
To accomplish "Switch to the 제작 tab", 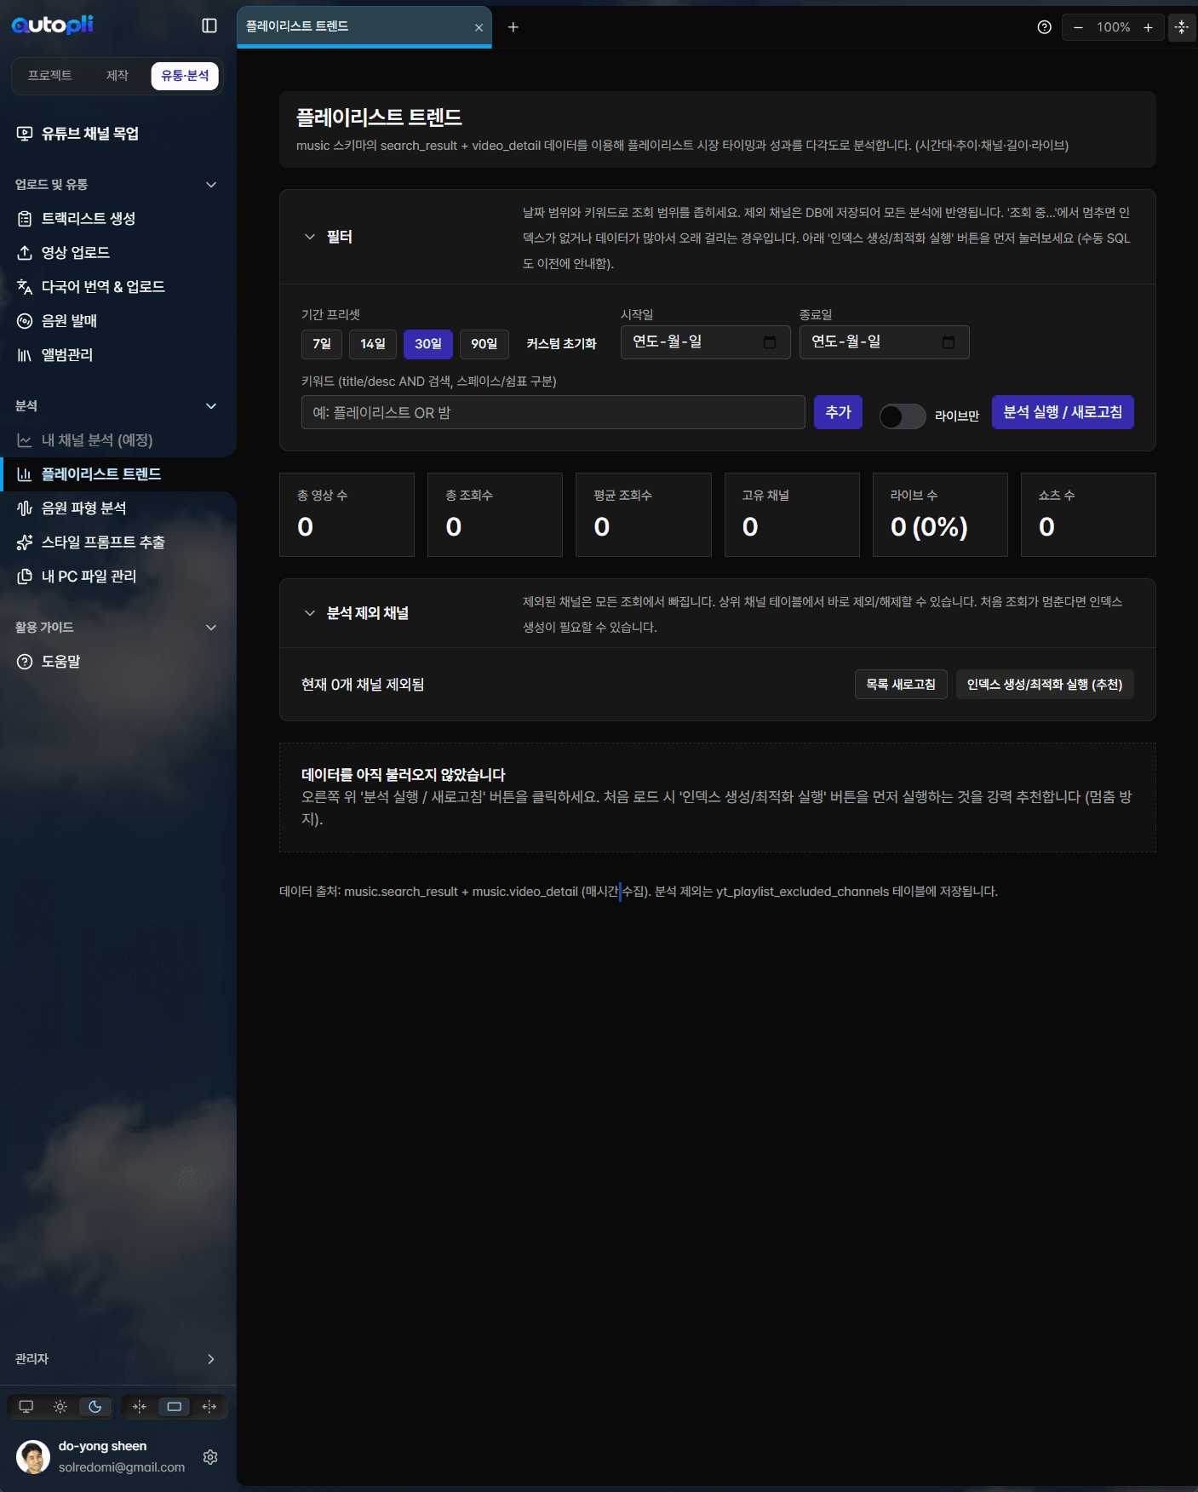I will (118, 76).
